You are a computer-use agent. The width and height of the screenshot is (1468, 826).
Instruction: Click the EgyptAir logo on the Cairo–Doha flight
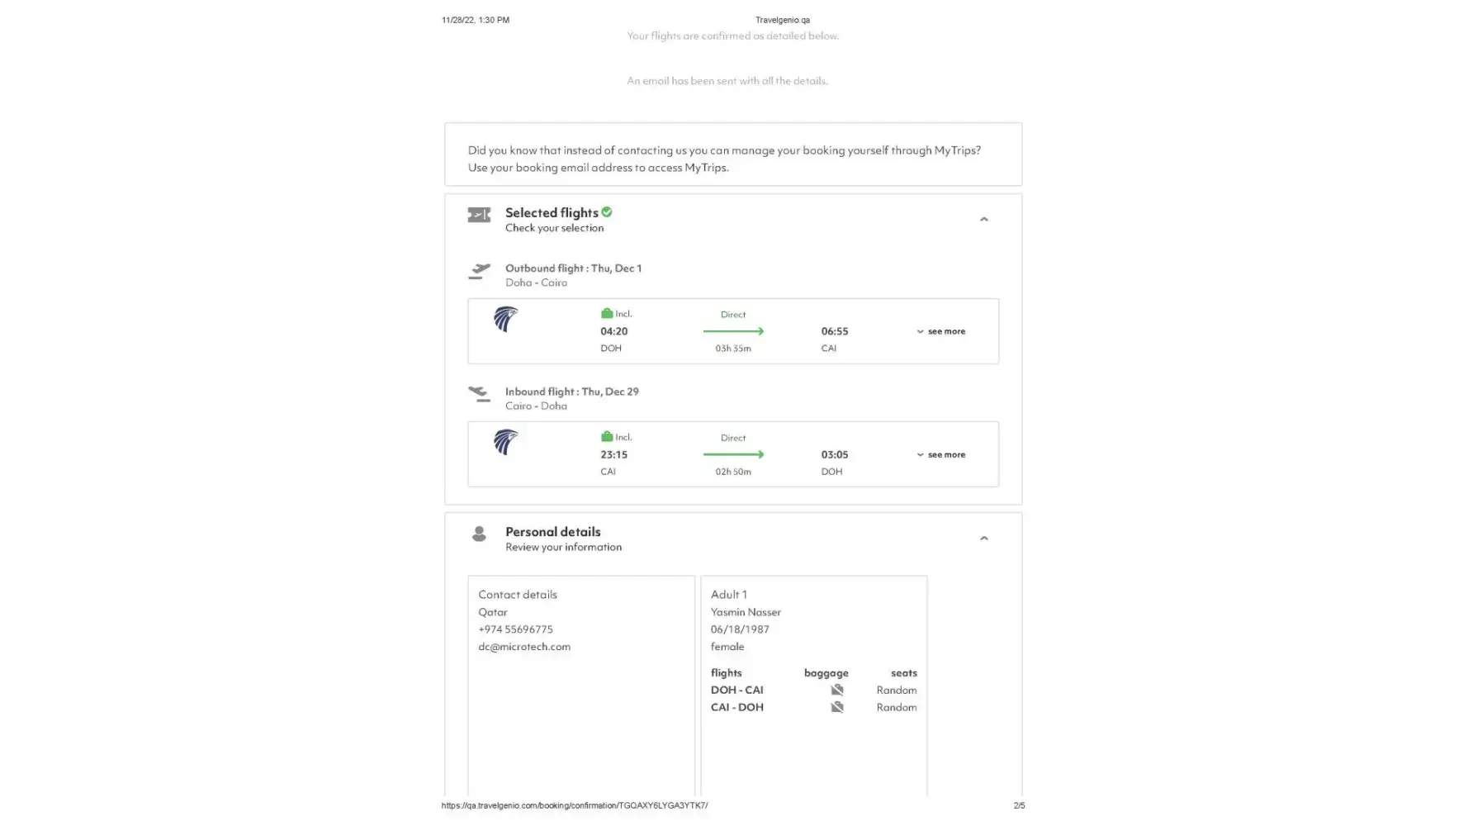(505, 442)
